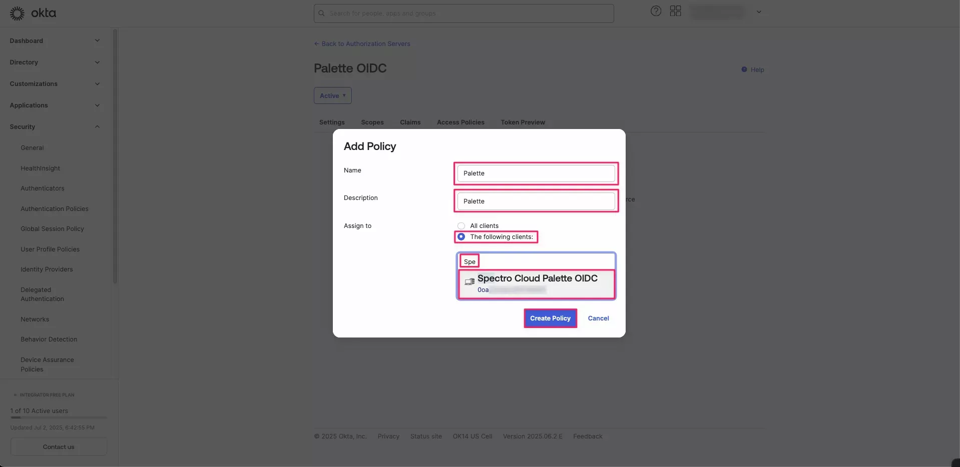Click the Help icon beside the Palette OIDC heading
The width and height of the screenshot is (960, 467).
(744, 69)
